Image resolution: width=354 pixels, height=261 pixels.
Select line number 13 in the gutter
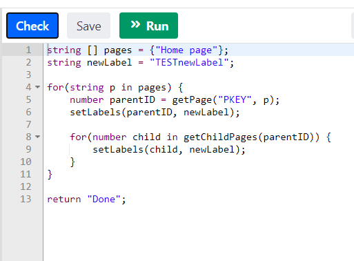[26, 199]
